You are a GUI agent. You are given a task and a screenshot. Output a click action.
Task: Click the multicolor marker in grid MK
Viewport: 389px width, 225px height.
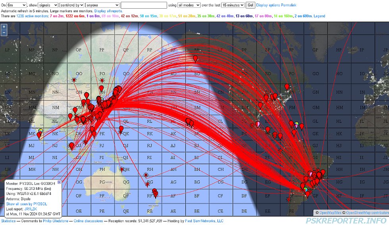click(x=40, y=131)
